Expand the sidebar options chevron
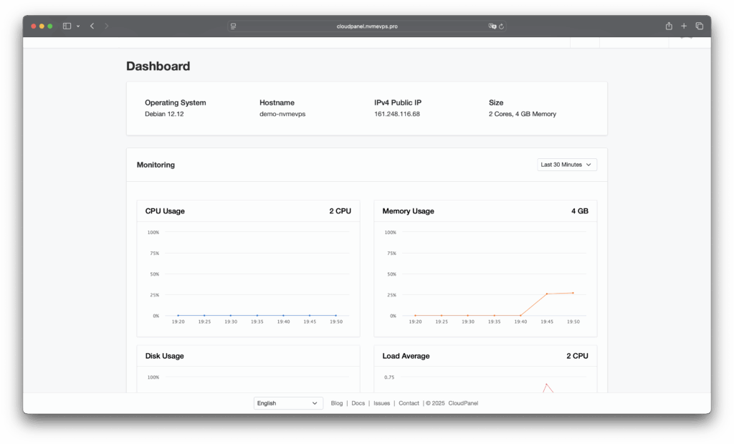The width and height of the screenshot is (734, 444). tap(77, 26)
